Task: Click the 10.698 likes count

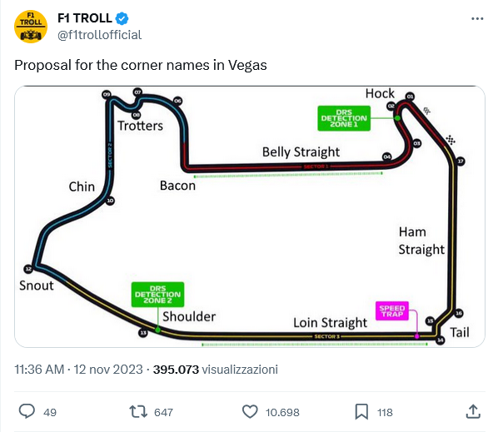Action: [x=282, y=412]
